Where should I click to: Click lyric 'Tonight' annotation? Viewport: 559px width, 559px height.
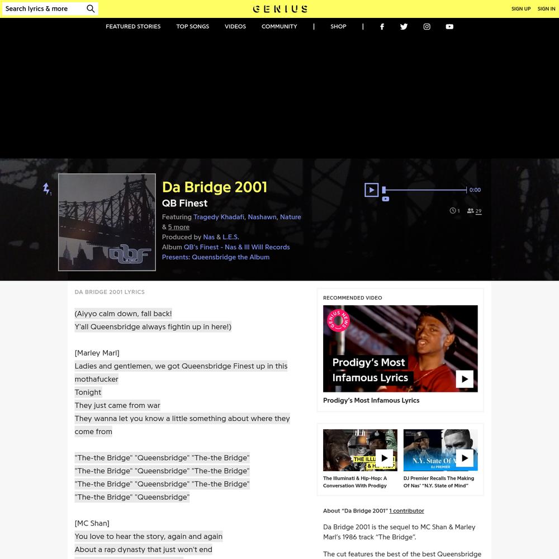[x=88, y=392]
